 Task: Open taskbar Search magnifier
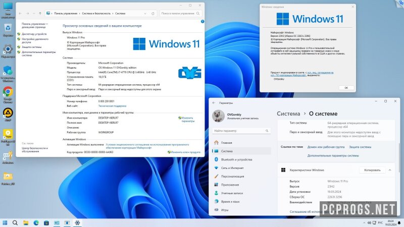pyautogui.click(x=15, y=222)
